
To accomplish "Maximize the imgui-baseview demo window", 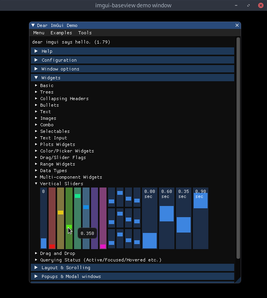I will click(248, 5).
